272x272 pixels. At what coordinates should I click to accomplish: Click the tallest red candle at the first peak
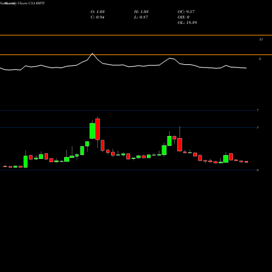click(97, 129)
